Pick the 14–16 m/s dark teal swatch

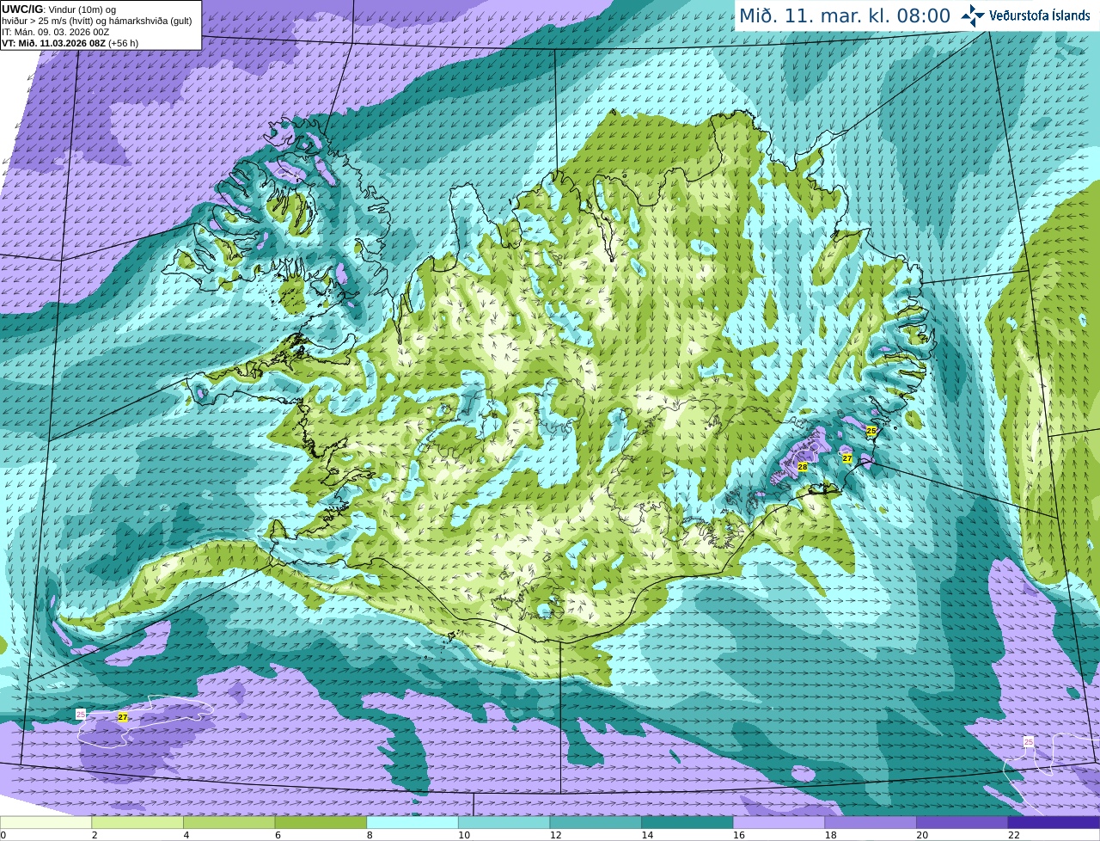click(687, 823)
